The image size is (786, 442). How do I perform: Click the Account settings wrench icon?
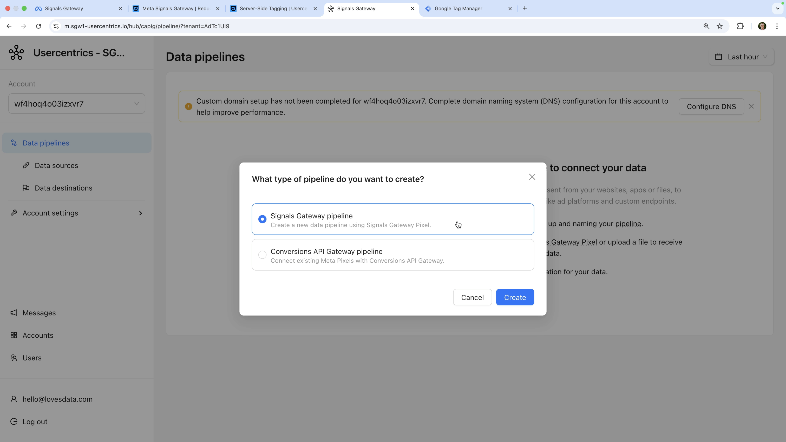tap(14, 213)
